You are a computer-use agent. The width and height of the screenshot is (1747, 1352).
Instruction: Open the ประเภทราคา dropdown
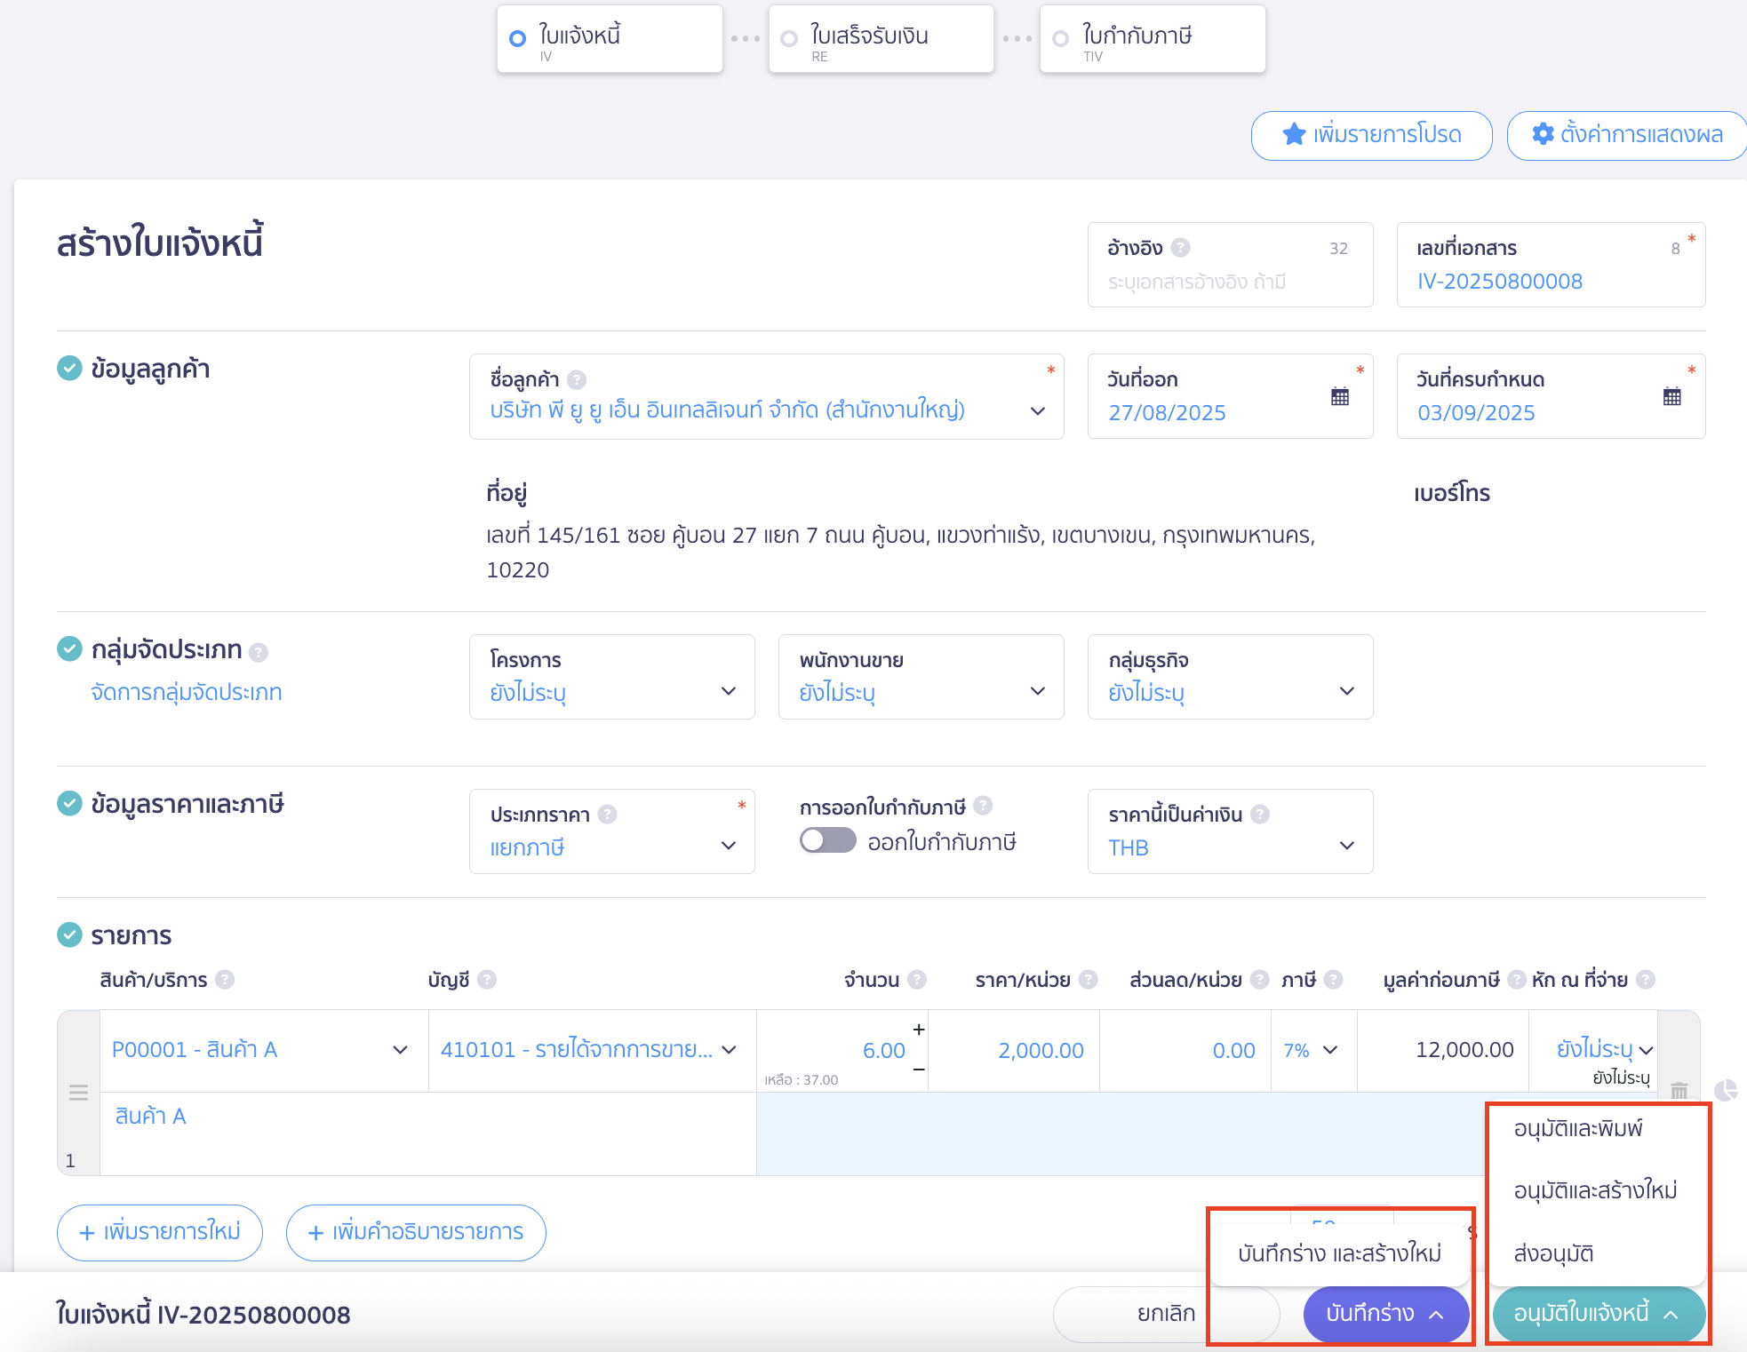(x=612, y=831)
